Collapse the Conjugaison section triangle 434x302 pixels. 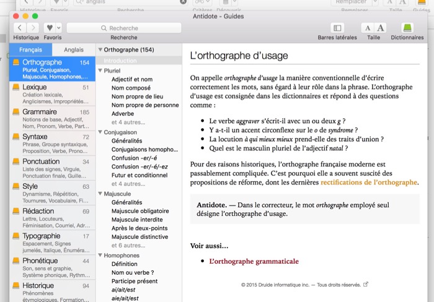pyautogui.click(x=100, y=132)
